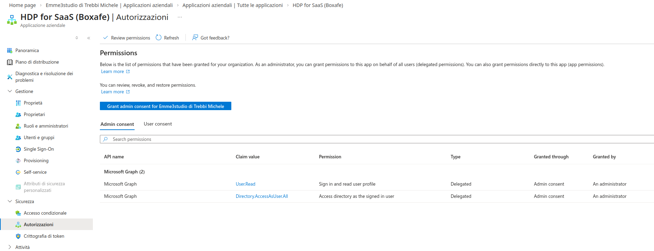Click Review permissions in the toolbar

pyautogui.click(x=127, y=38)
